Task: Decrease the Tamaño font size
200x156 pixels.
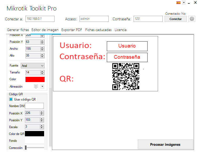Action: click(x=42, y=73)
